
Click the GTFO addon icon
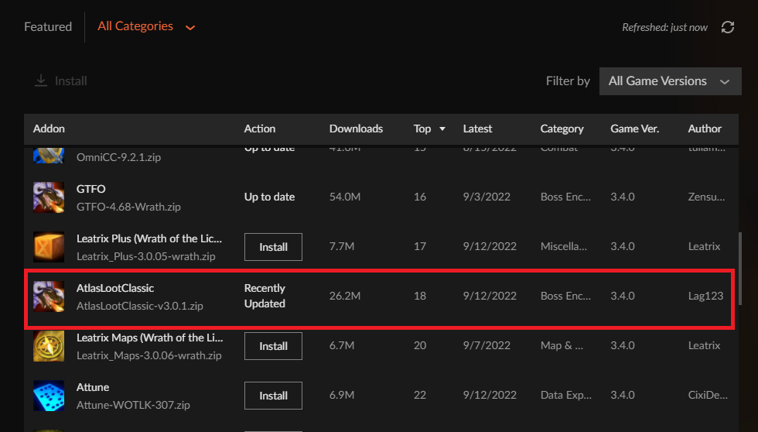coord(48,197)
